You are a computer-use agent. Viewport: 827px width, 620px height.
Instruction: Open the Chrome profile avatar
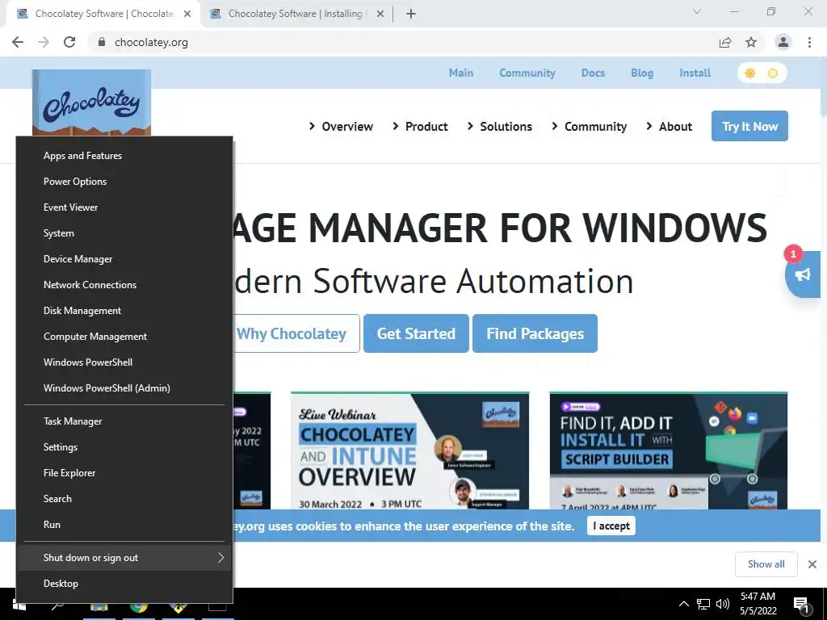coord(783,42)
